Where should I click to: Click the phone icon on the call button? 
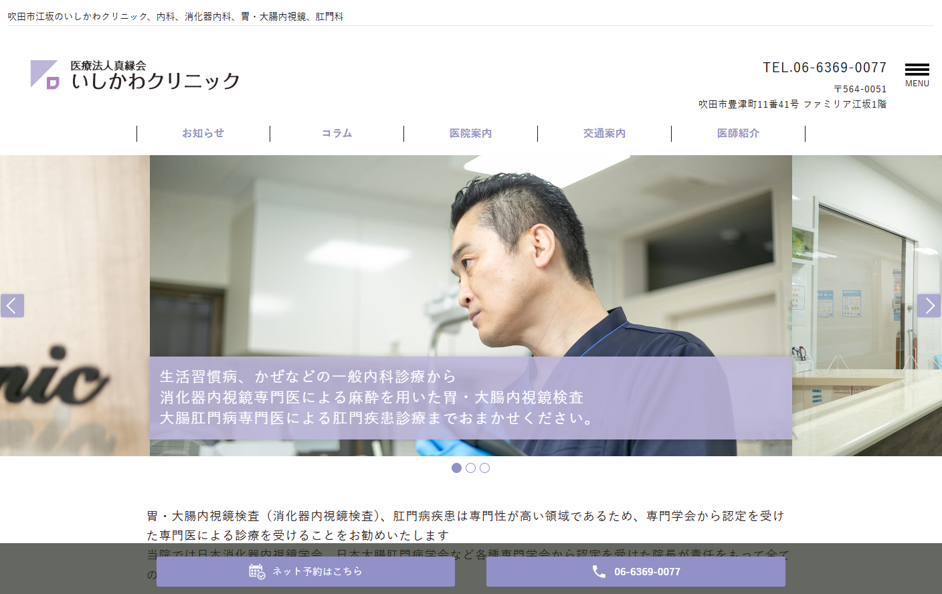599,571
